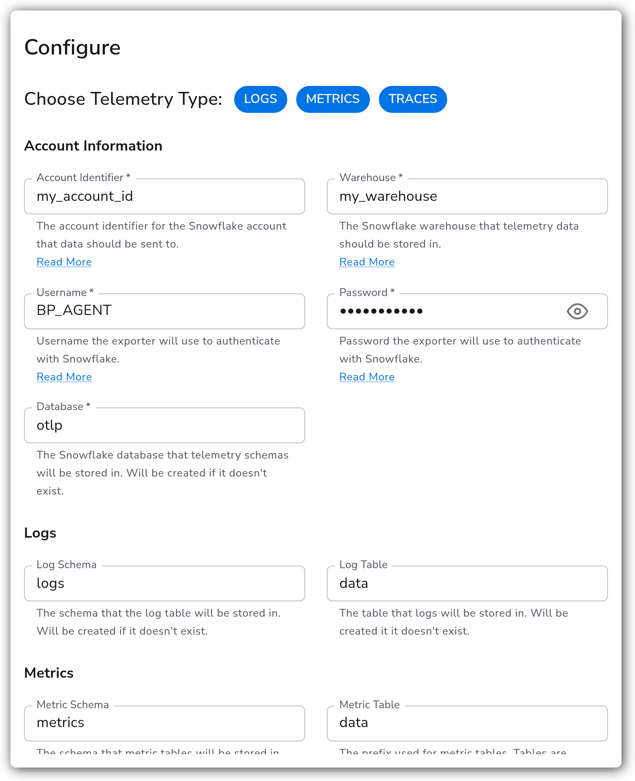
Task: Toggle the METRICS telemetry type chip
Action: (332, 99)
